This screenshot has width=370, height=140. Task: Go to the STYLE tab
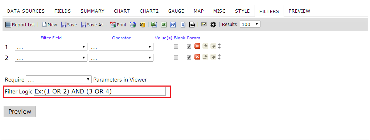tap(242, 11)
